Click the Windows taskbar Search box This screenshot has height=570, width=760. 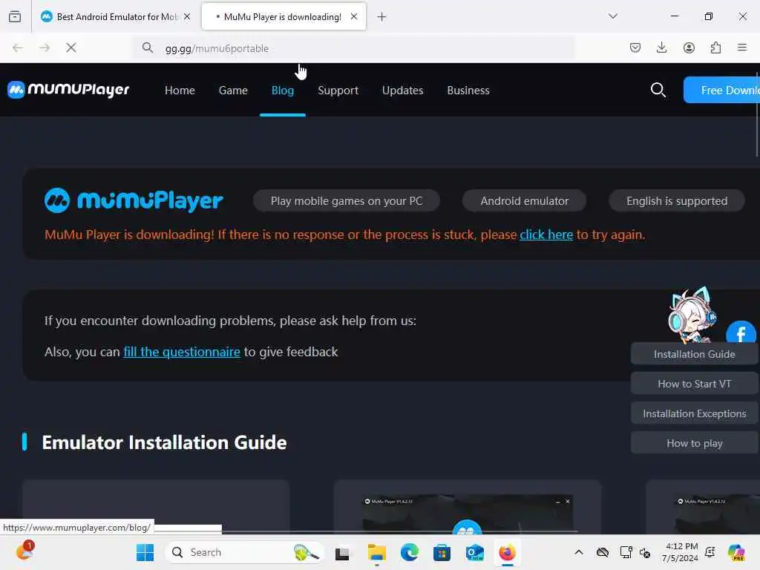(x=245, y=552)
